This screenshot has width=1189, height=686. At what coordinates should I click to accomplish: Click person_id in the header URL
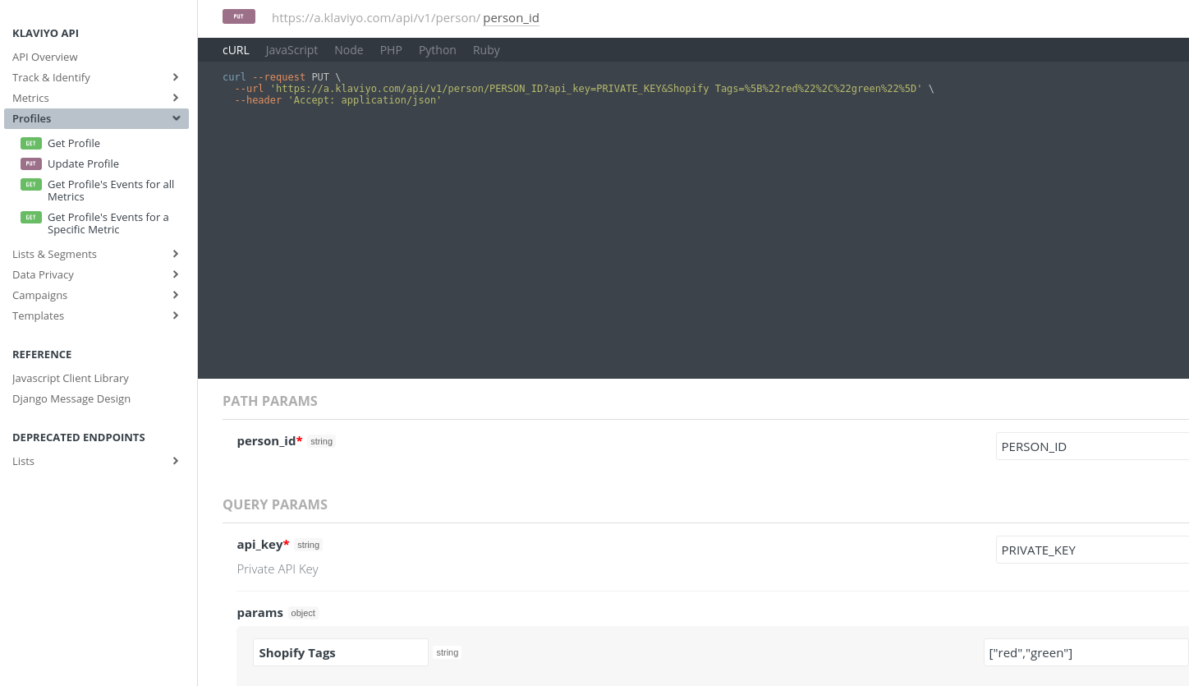(x=511, y=17)
